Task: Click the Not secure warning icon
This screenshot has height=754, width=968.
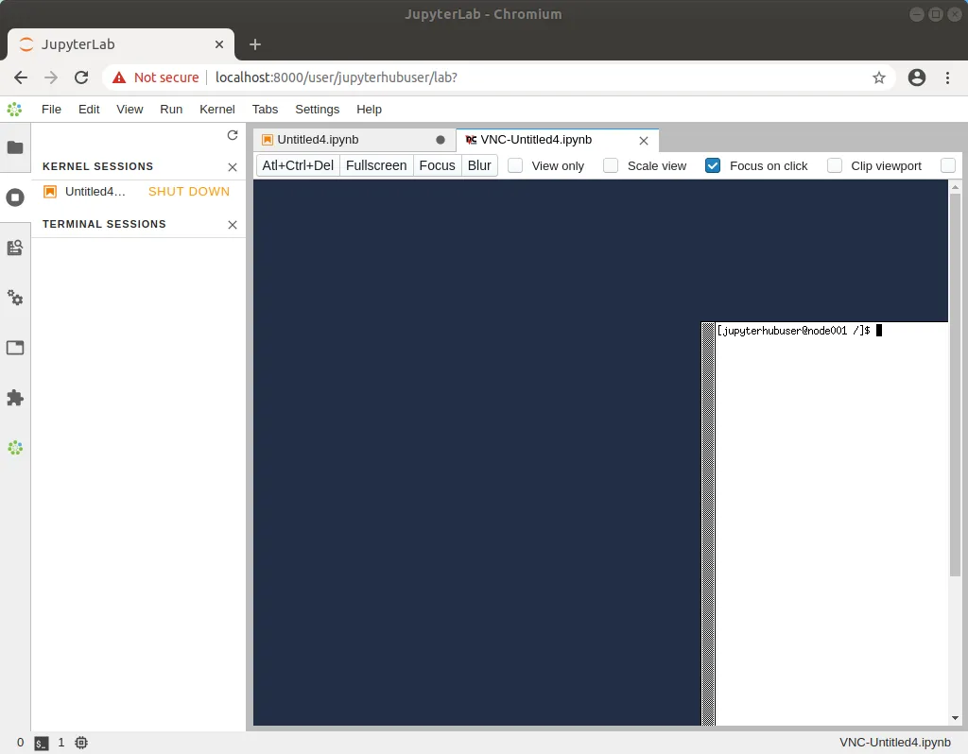Action: (119, 77)
